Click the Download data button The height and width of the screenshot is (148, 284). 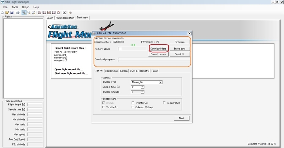click(x=158, y=49)
